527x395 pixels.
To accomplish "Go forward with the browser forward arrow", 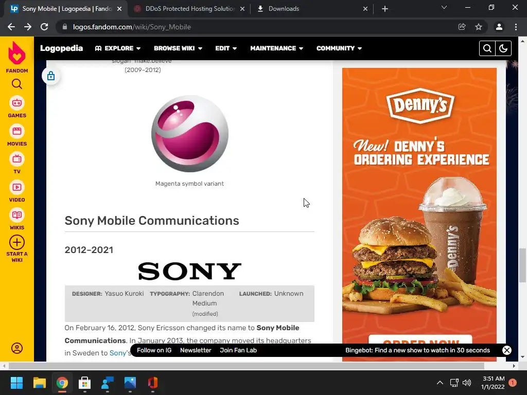I will coord(28,27).
